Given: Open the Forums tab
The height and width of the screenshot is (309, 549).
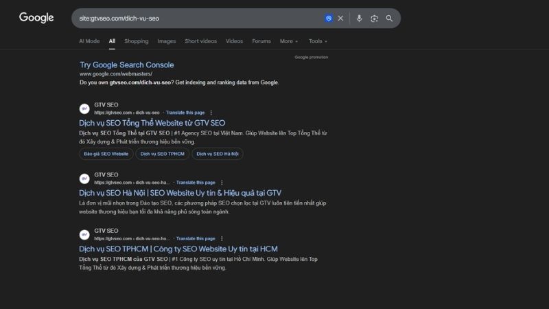Looking at the screenshot, I should 261,41.
